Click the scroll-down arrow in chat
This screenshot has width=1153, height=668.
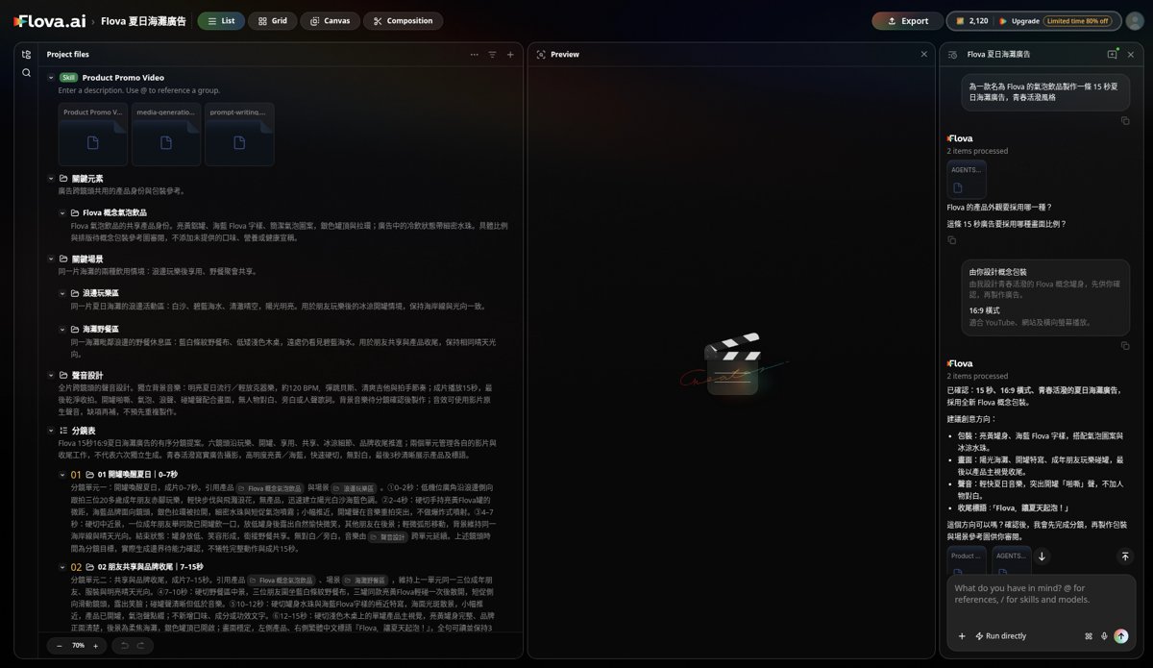(1042, 556)
